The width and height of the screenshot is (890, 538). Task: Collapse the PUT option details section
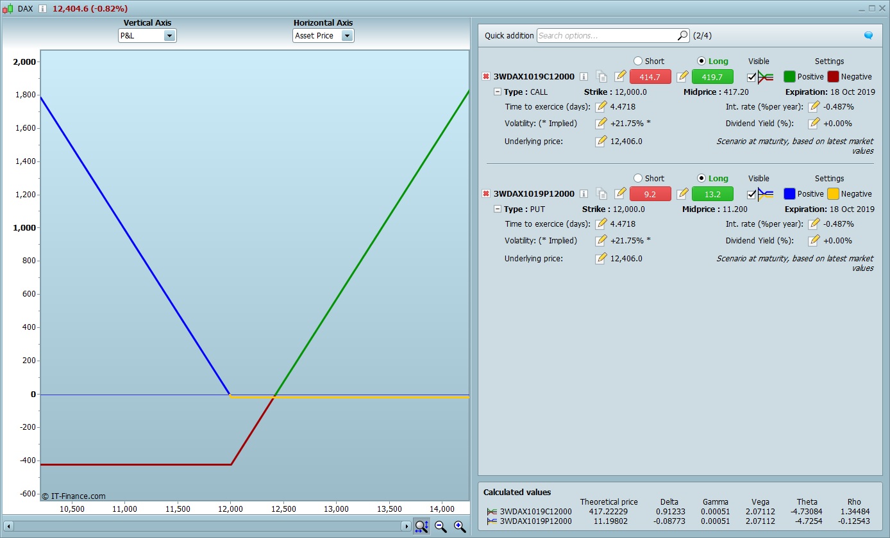(498, 209)
